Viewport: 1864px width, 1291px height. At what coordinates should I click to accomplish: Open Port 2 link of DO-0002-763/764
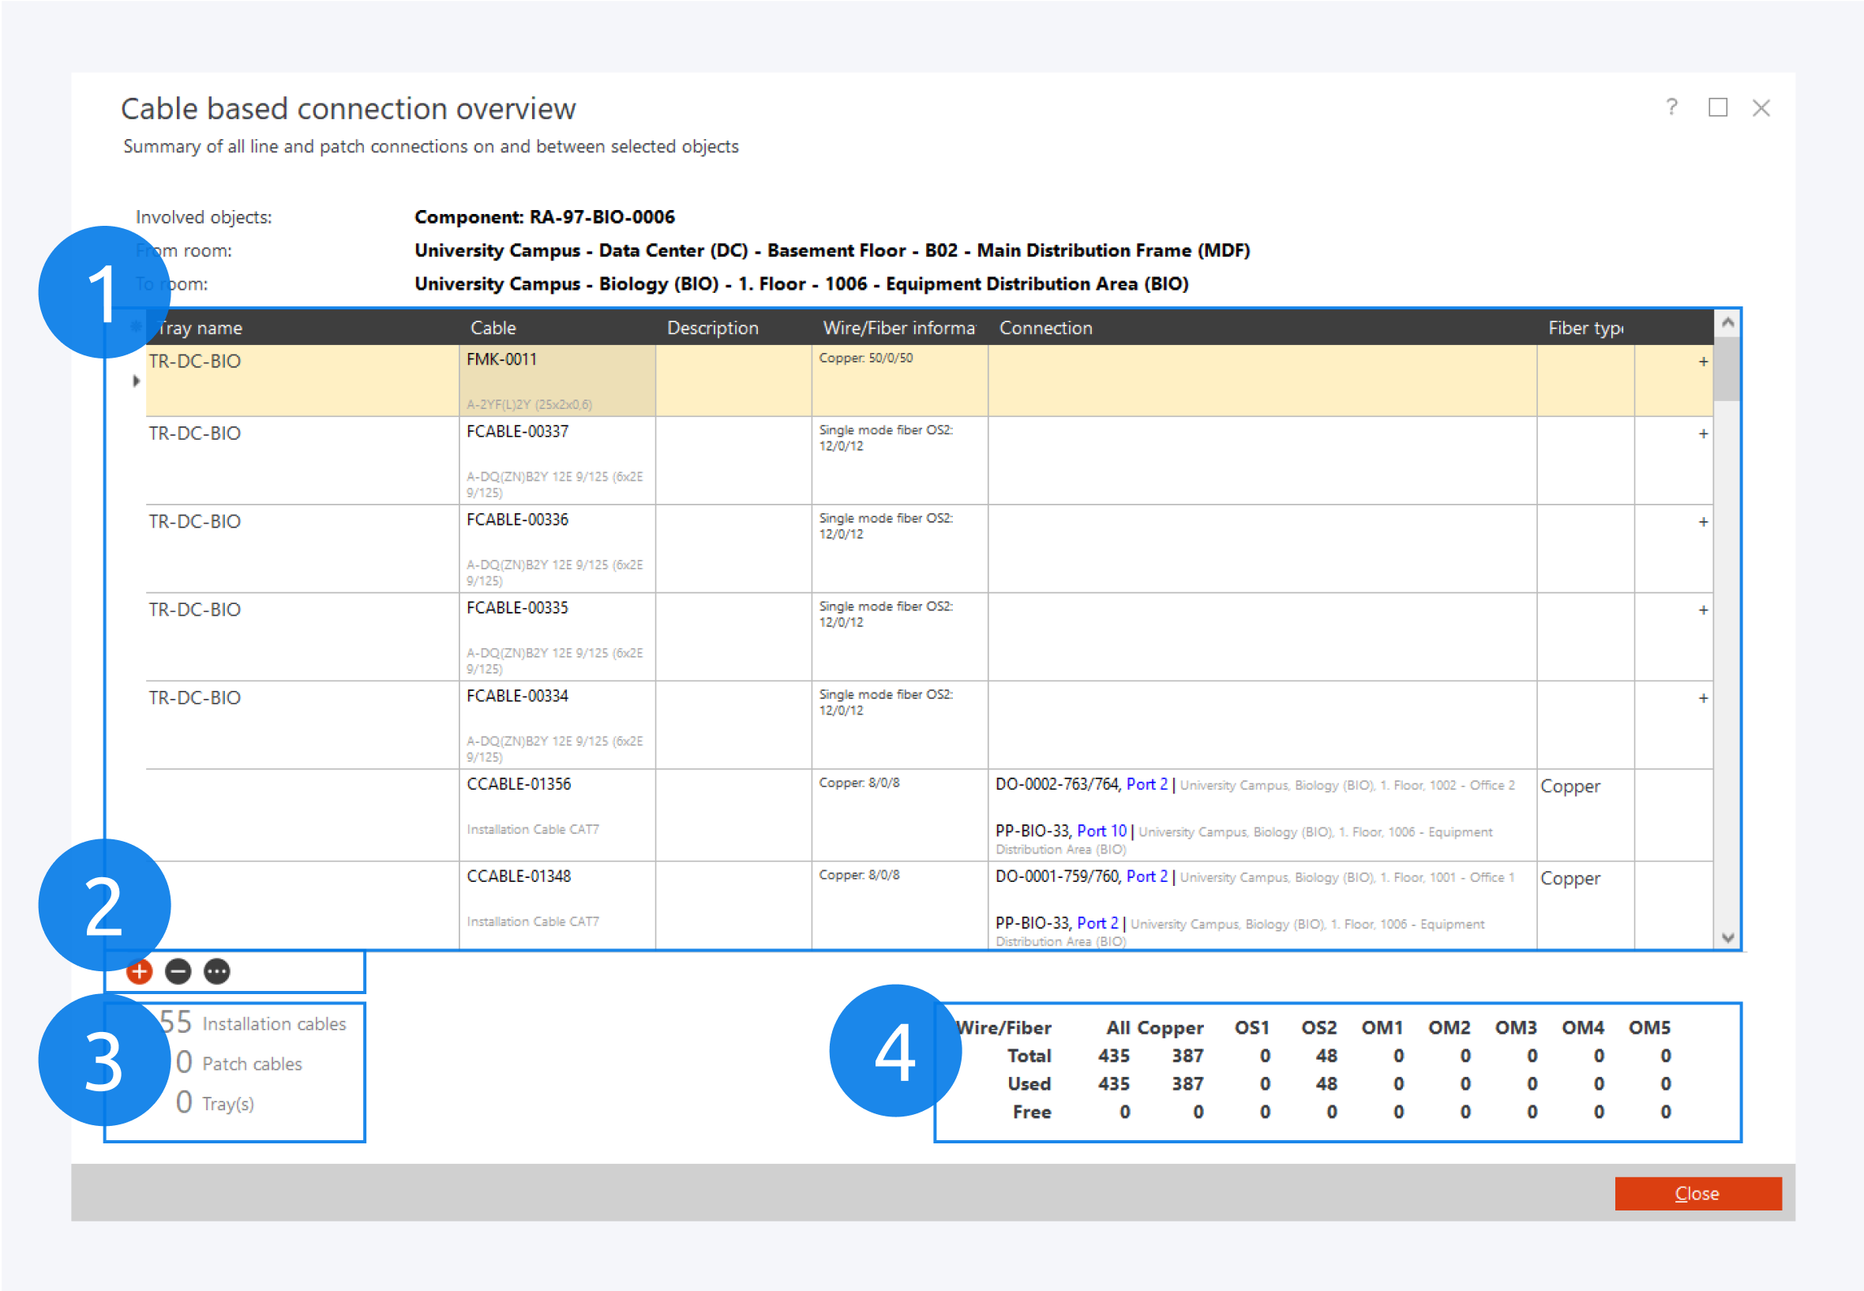[1146, 784]
